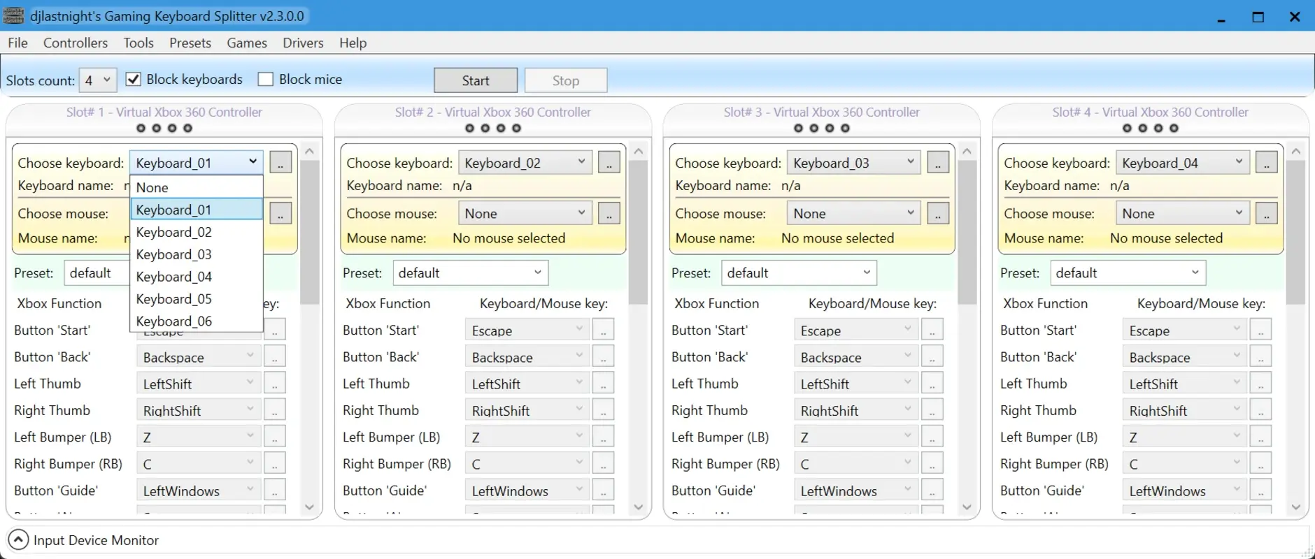
Task: Choose Keyboard_05 from the dropdown list
Action: (x=197, y=299)
